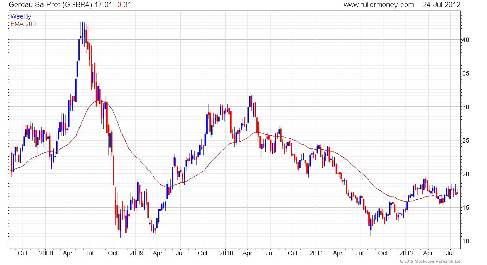Select the 'EMA 200' legend label
The height and width of the screenshot is (265, 487).
pos(23,24)
